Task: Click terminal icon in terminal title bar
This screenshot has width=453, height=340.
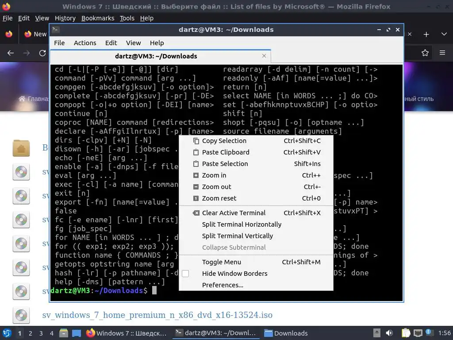Action: [x=56, y=30]
